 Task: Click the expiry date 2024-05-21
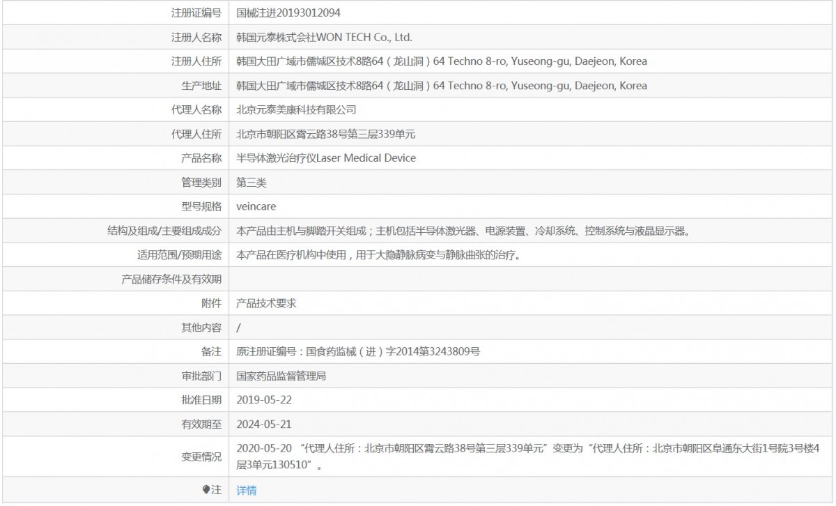click(x=263, y=424)
